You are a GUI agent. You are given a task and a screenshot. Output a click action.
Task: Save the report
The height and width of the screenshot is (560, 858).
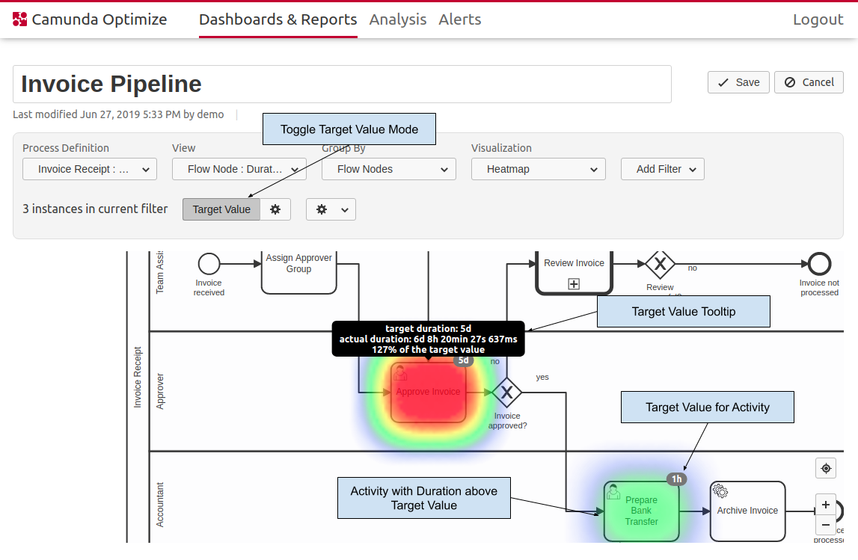739,82
